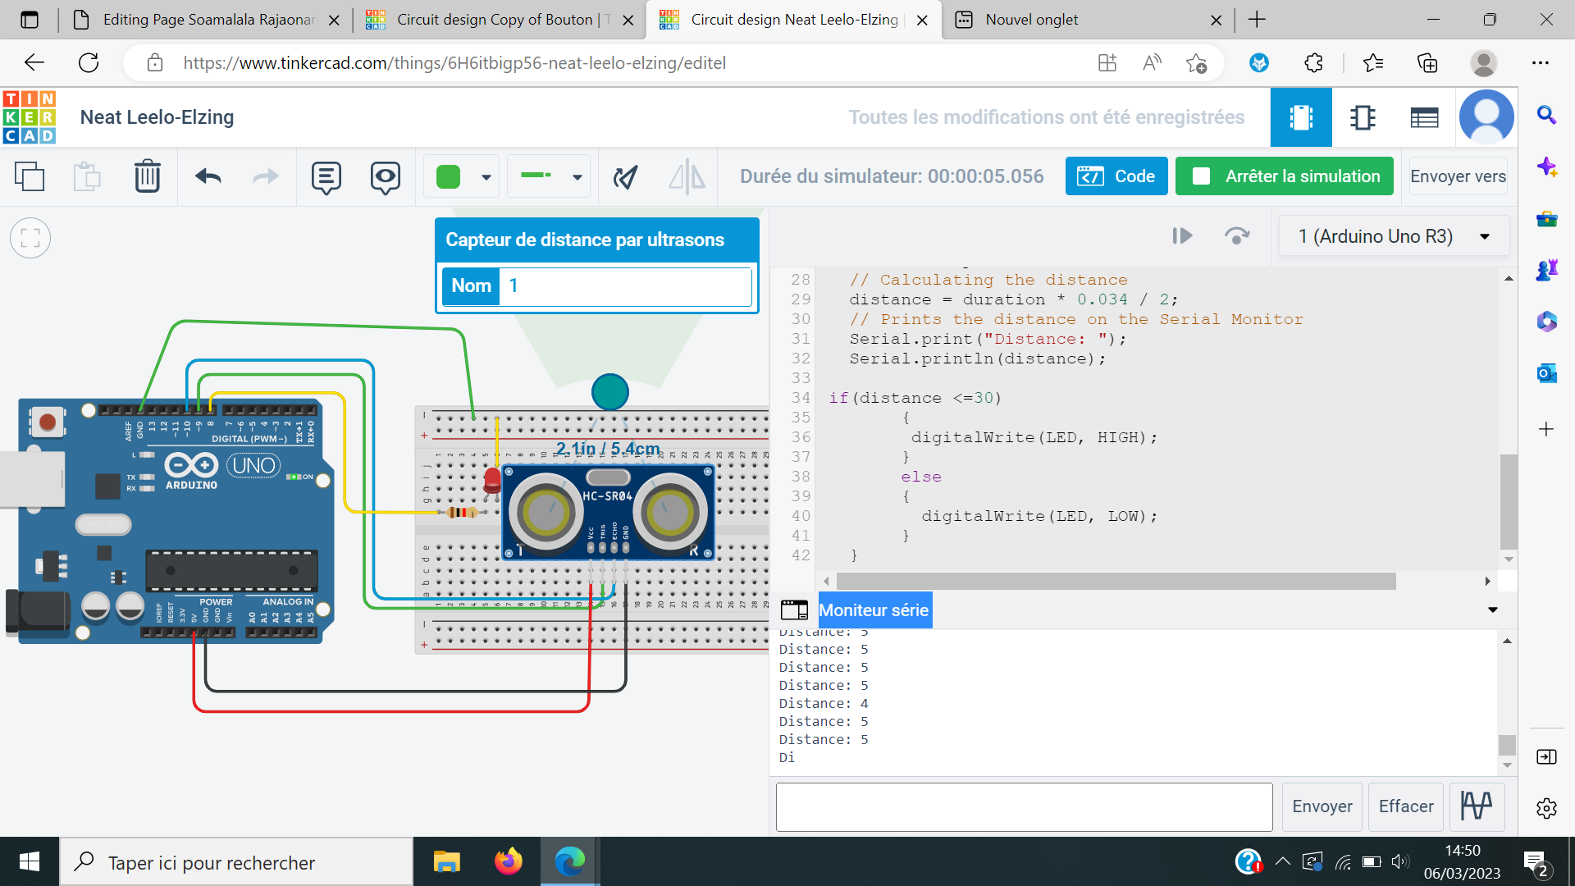Edit the Nom field value
This screenshot has height=886, width=1575.
point(625,285)
